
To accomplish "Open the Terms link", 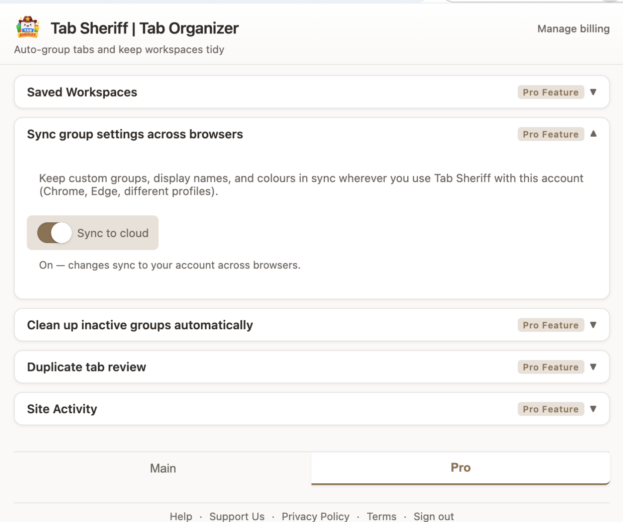I will pyautogui.click(x=382, y=516).
